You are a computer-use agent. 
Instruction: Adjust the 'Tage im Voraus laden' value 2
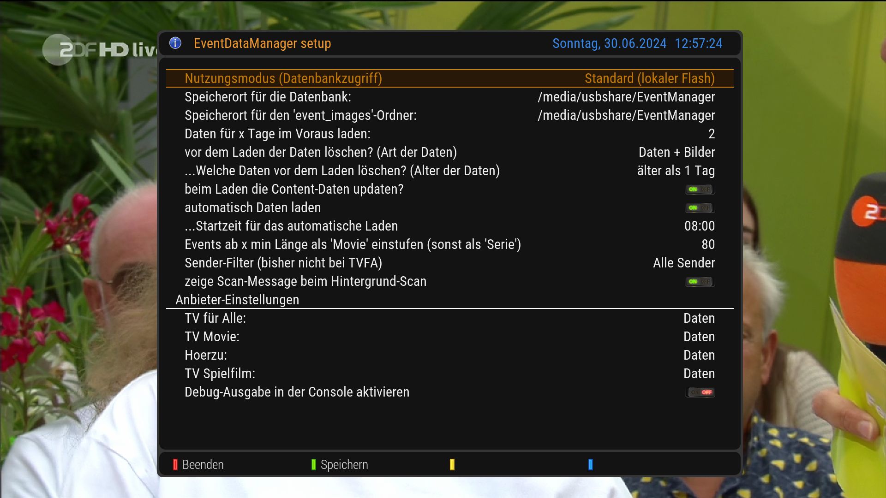tap(711, 134)
